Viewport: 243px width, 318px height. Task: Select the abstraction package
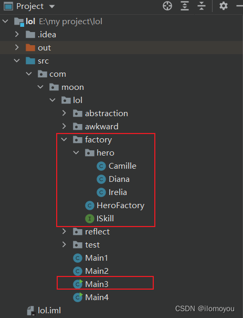107,114
